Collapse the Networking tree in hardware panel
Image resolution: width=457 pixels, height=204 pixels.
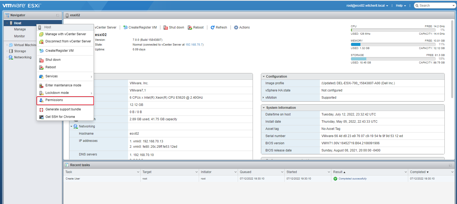(x=71, y=126)
